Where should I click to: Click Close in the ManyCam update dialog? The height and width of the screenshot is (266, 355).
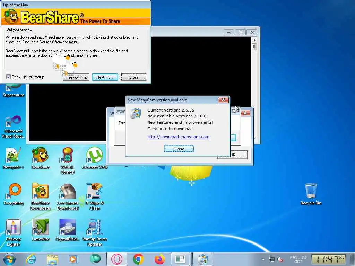pyautogui.click(x=179, y=149)
